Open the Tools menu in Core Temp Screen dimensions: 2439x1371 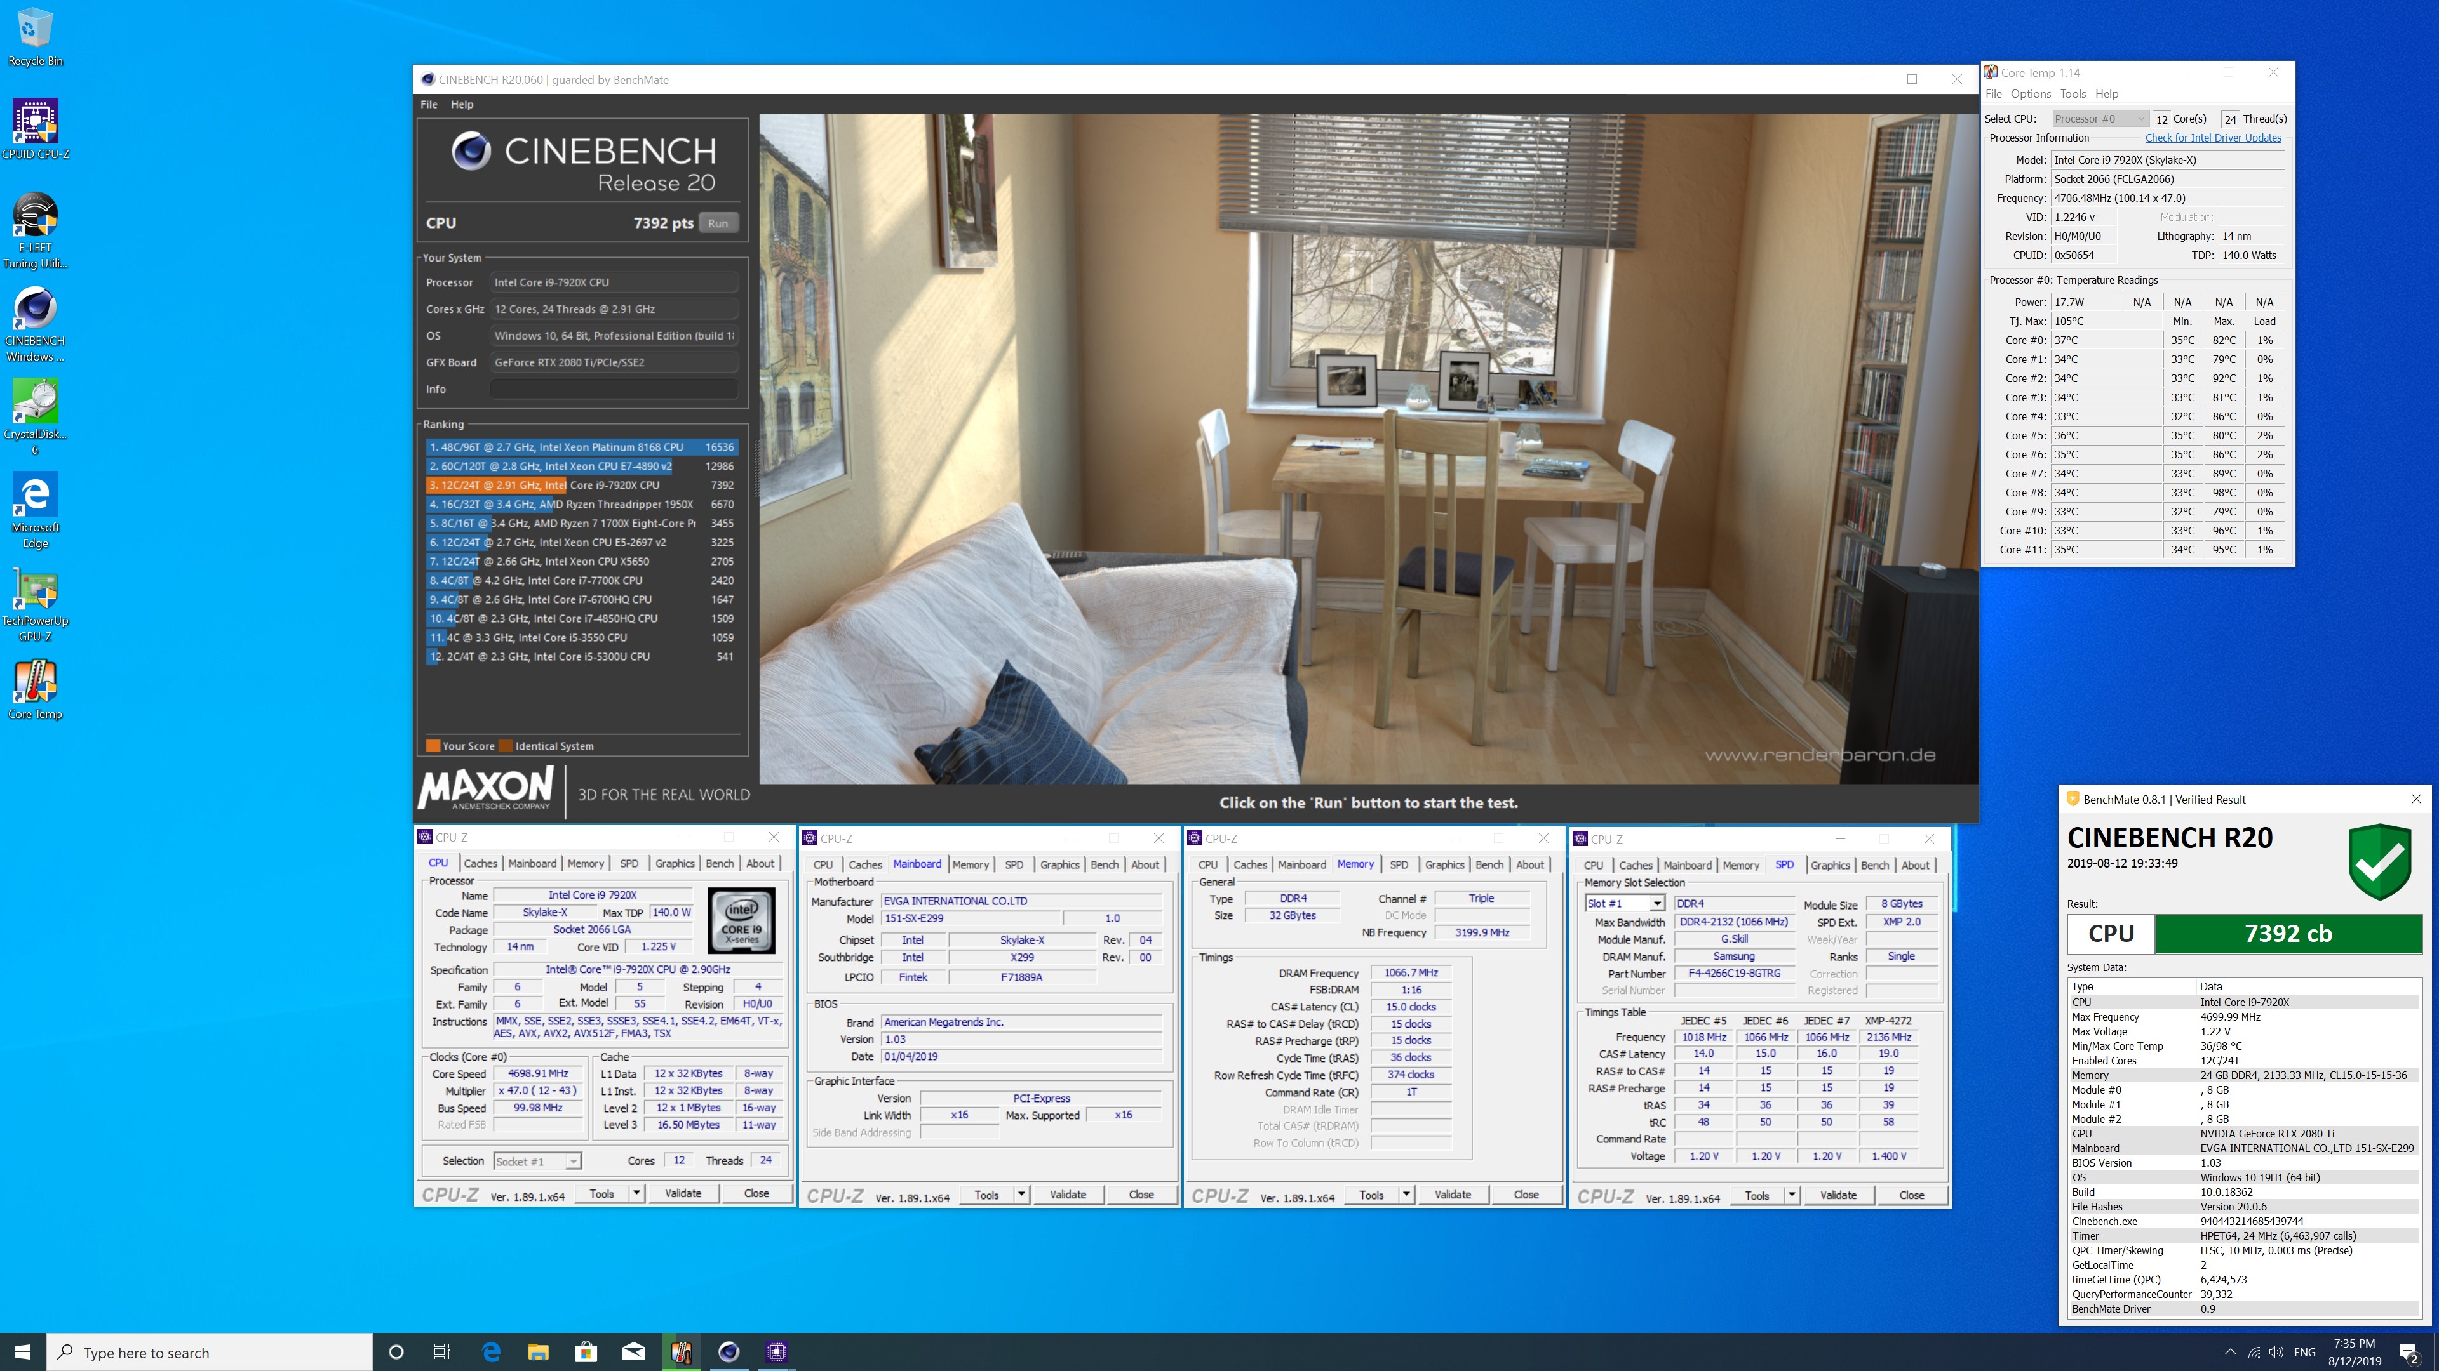point(2073,94)
